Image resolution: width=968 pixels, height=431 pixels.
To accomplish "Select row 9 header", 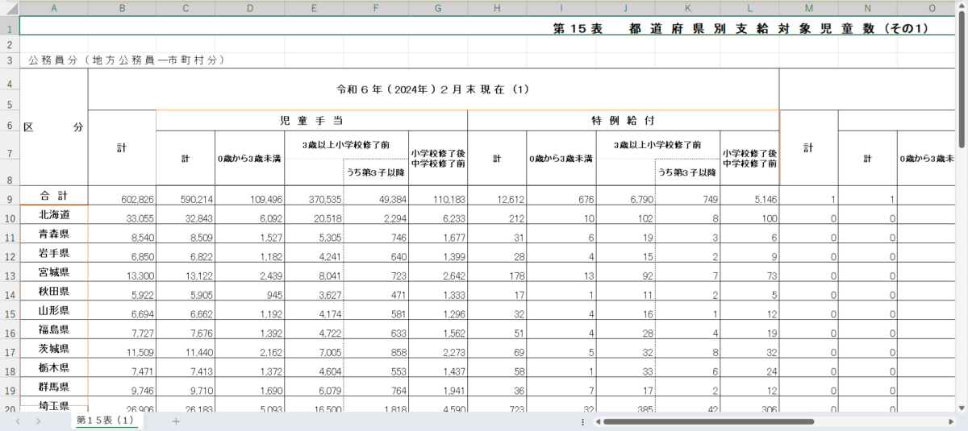I will pos(10,198).
